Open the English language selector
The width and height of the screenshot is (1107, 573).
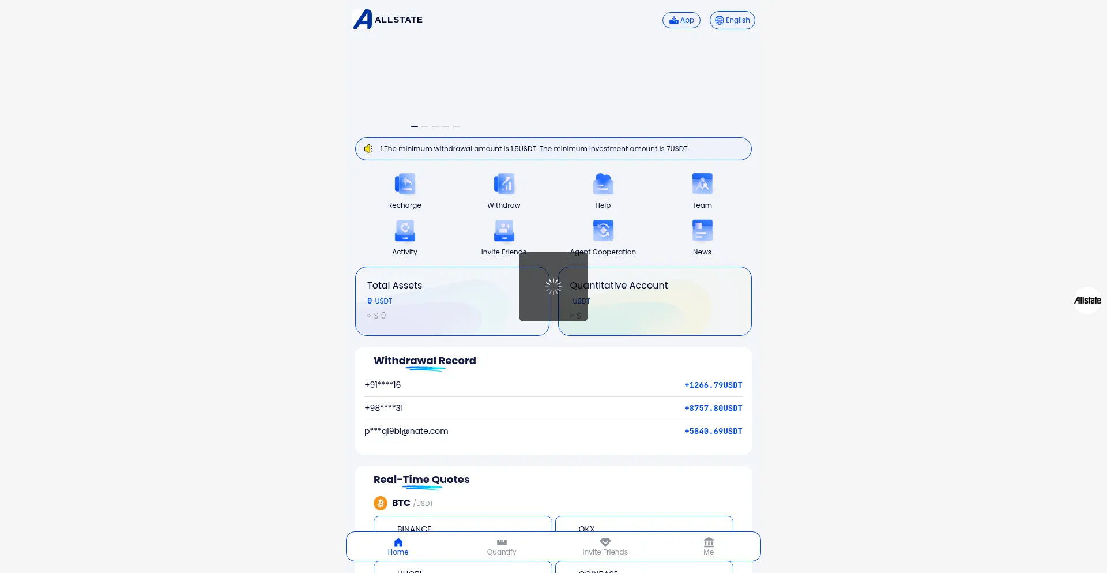coord(732,20)
